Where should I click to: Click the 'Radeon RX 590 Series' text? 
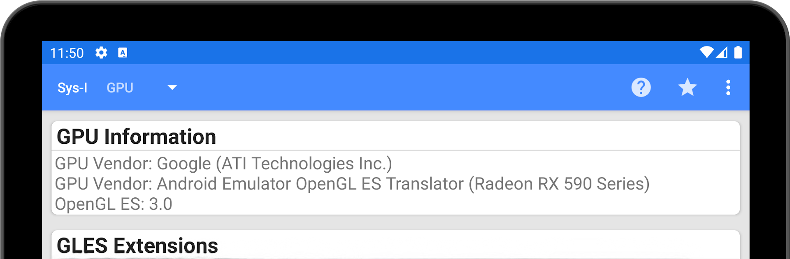[x=559, y=184]
